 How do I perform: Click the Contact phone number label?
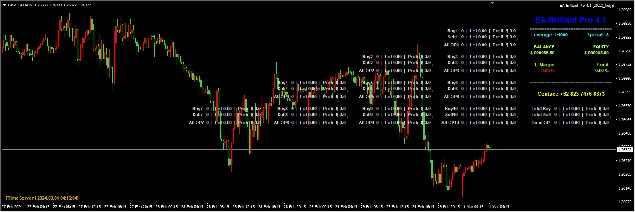pyautogui.click(x=571, y=94)
